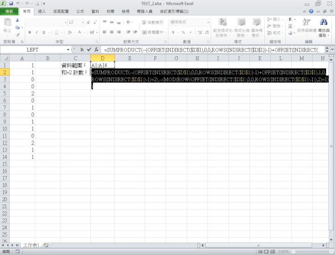This screenshot has height=255, width=335.
Task: Open Find and Select (尋找與選取) binoculars
Action: click(x=324, y=28)
